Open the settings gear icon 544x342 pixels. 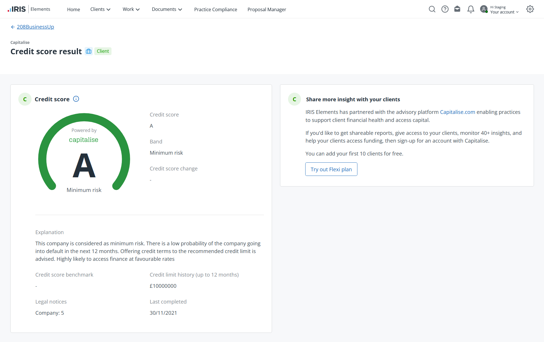click(530, 9)
